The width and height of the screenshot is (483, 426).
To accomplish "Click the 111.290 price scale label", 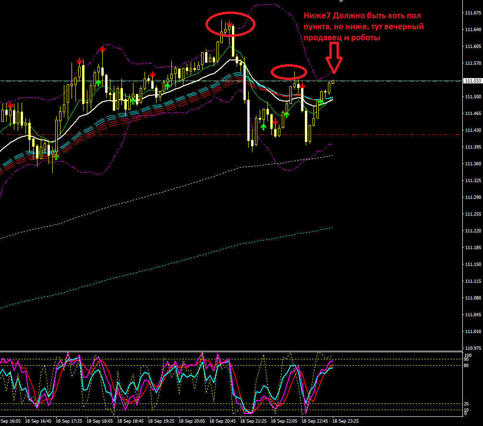I will pos(473,197).
